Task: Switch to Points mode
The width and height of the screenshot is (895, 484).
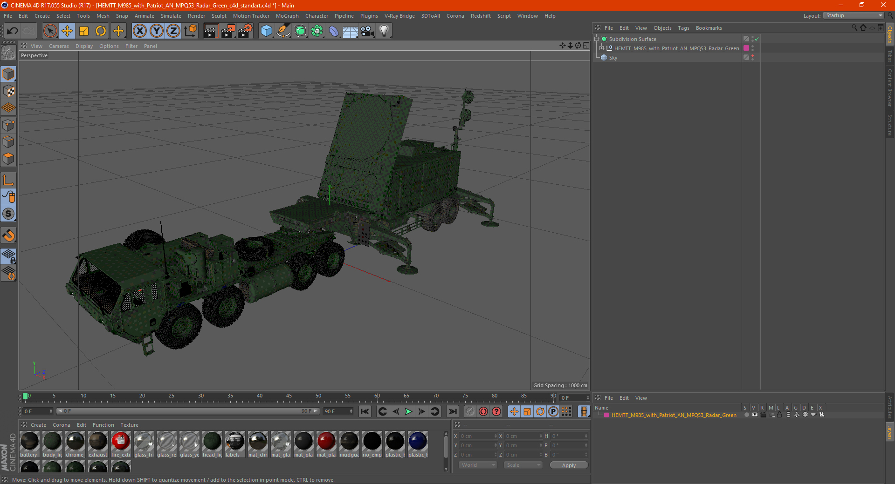Action: (9, 125)
